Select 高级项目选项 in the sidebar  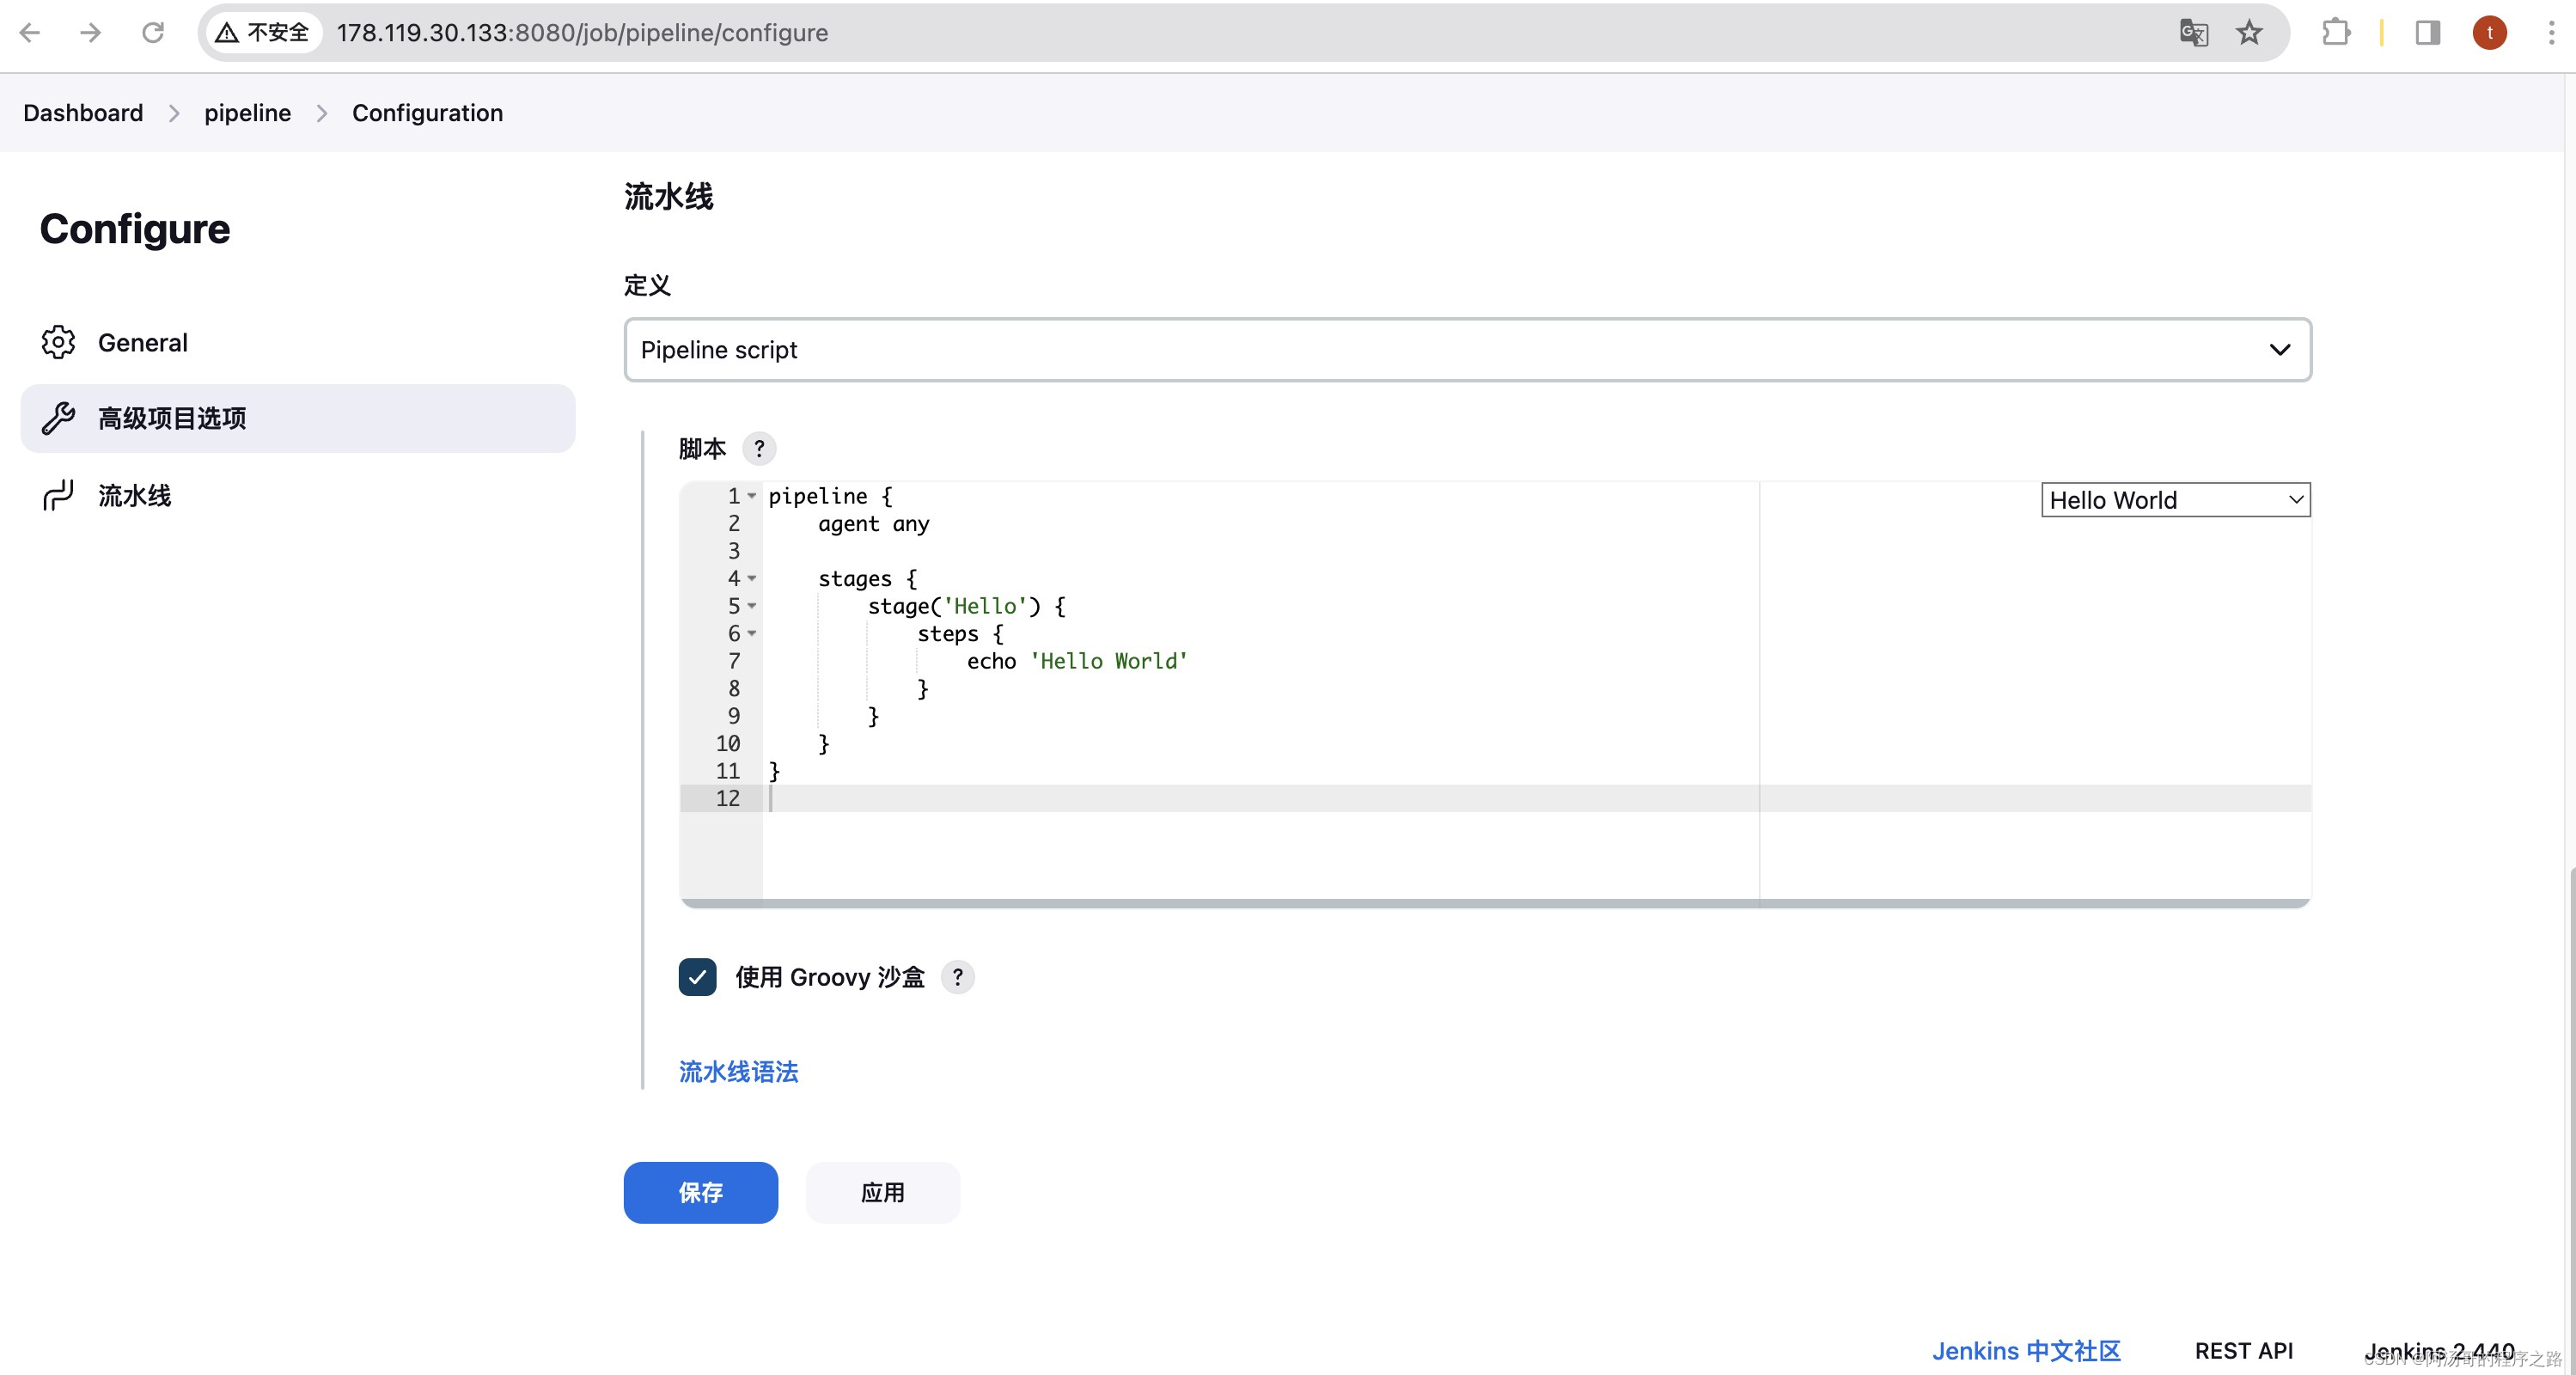[298, 418]
